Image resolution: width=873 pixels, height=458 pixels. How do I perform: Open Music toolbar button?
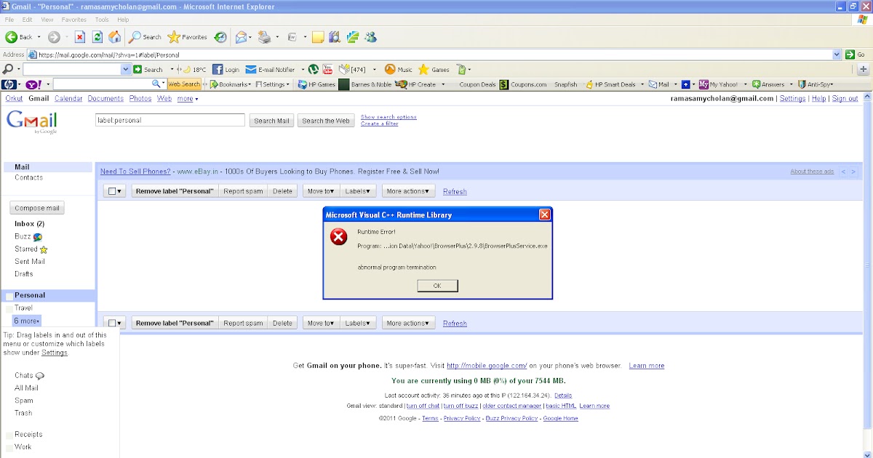pyautogui.click(x=398, y=70)
